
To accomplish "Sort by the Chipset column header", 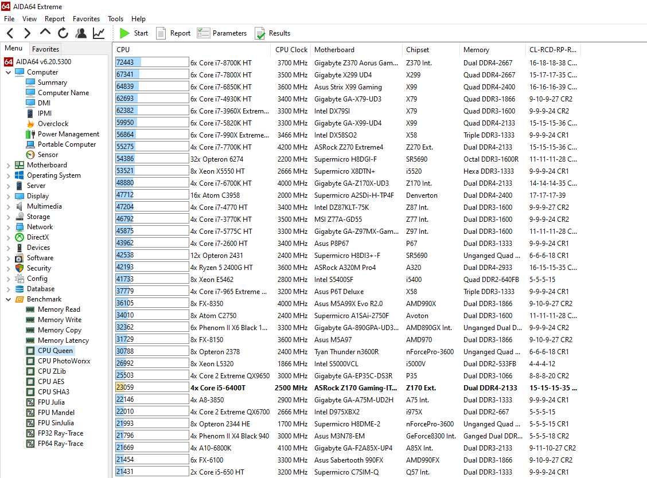I will tap(431, 49).
